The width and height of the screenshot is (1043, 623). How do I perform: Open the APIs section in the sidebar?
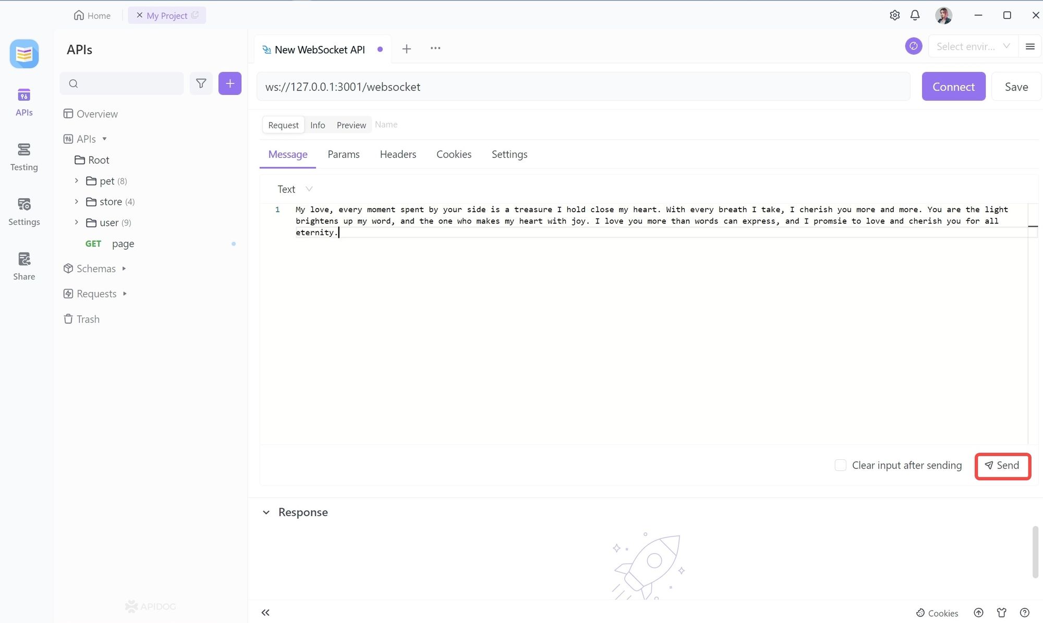[x=24, y=102]
